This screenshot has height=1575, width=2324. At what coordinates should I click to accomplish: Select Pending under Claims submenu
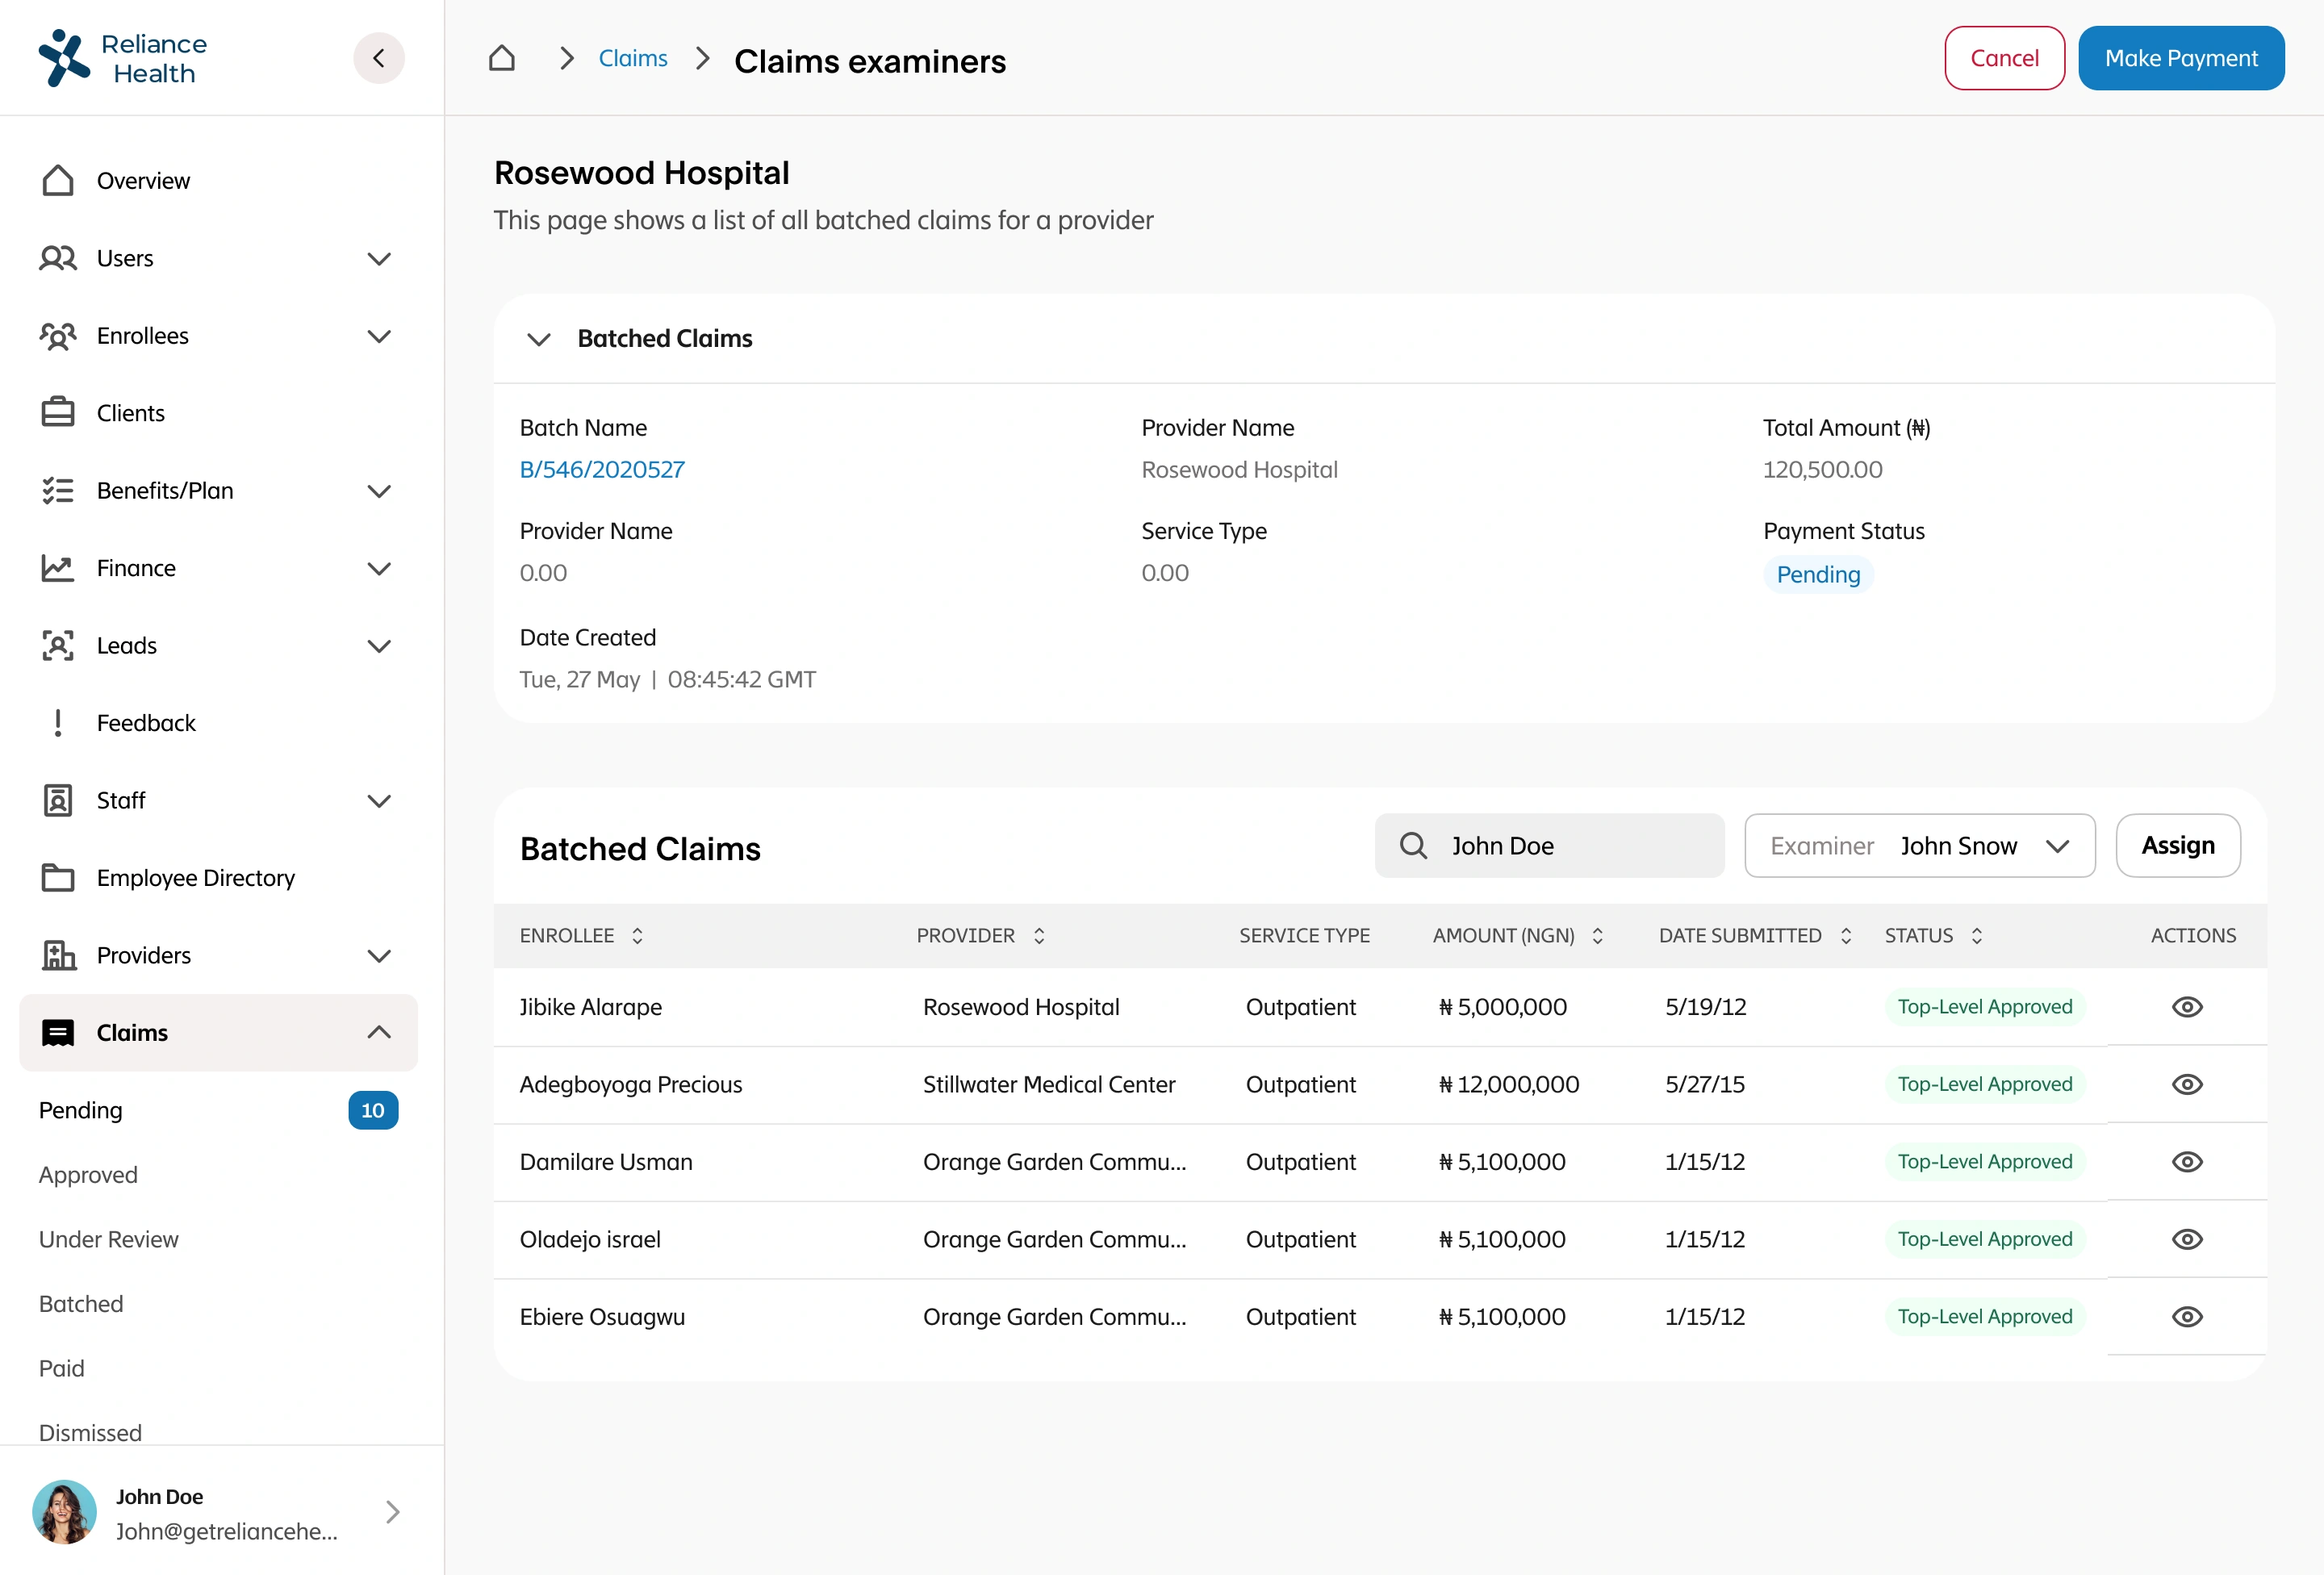[80, 1110]
